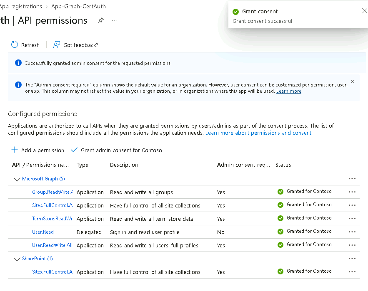Open ellipsis menu for SharePoint group row
This screenshot has height=291, width=368.
352,259
